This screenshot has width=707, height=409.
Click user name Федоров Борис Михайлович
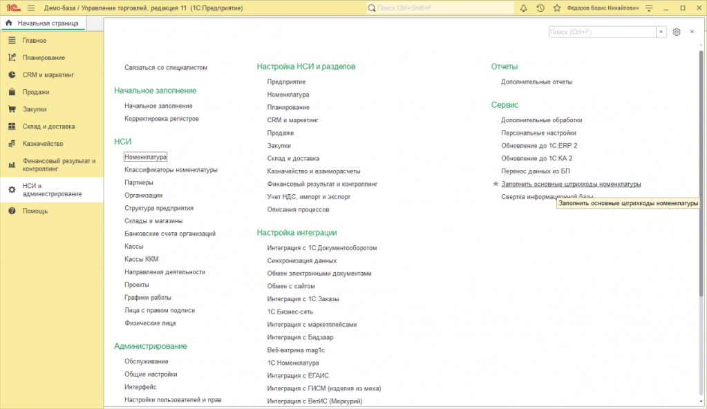(x=603, y=8)
